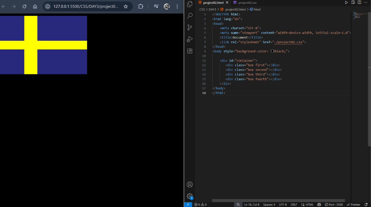Image resolution: width=371 pixels, height=207 pixels.
Task: Go back in the browser
Action: coord(4,6)
